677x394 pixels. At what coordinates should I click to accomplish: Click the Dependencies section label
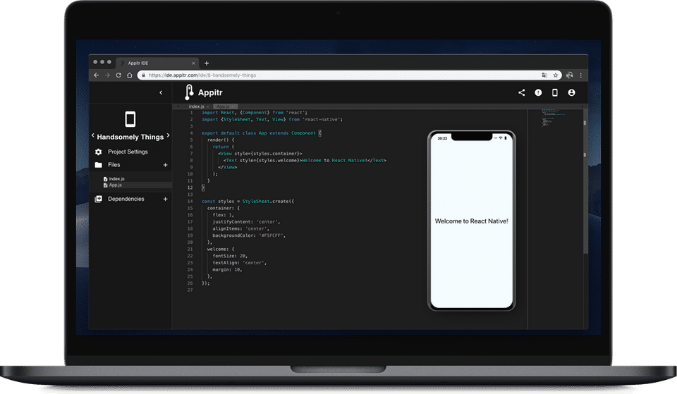click(x=126, y=199)
